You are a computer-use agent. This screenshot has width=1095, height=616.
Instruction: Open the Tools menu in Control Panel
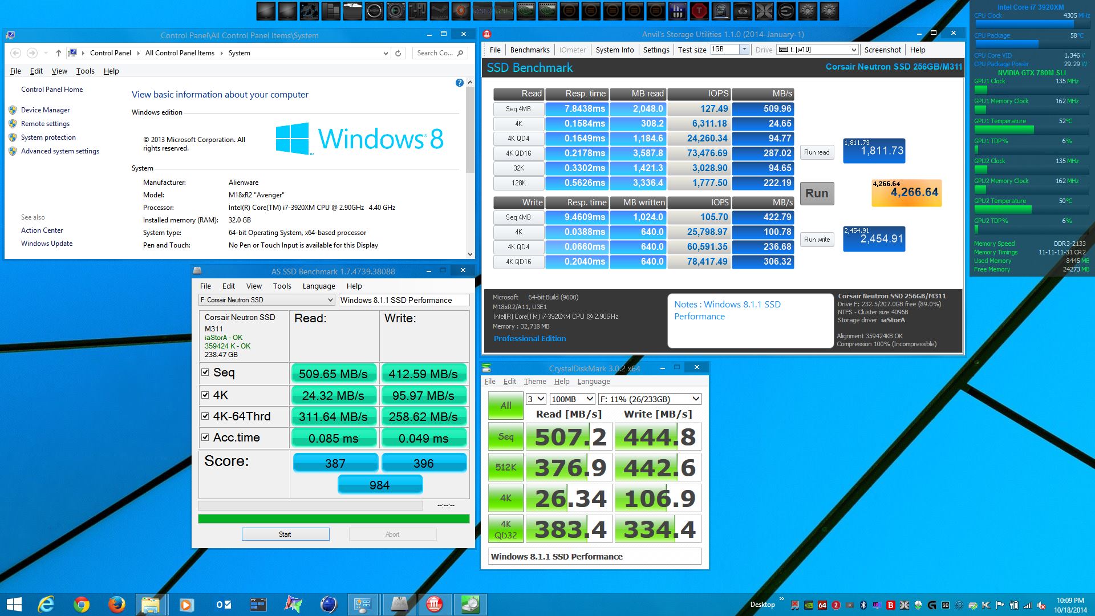coord(86,71)
